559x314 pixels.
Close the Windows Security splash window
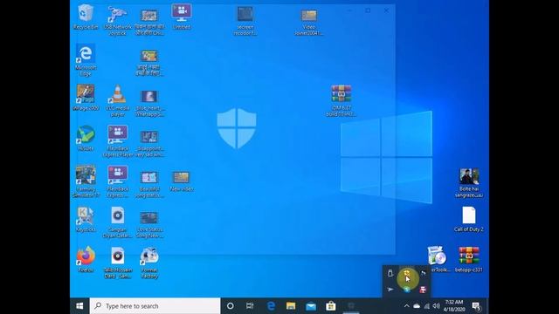(x=386, y=10)
